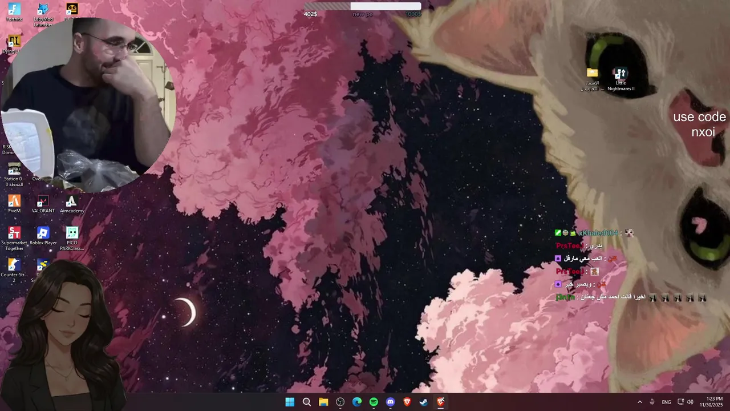Open network and volume quick settings
The image size is (730, 411).
point(685,402)
